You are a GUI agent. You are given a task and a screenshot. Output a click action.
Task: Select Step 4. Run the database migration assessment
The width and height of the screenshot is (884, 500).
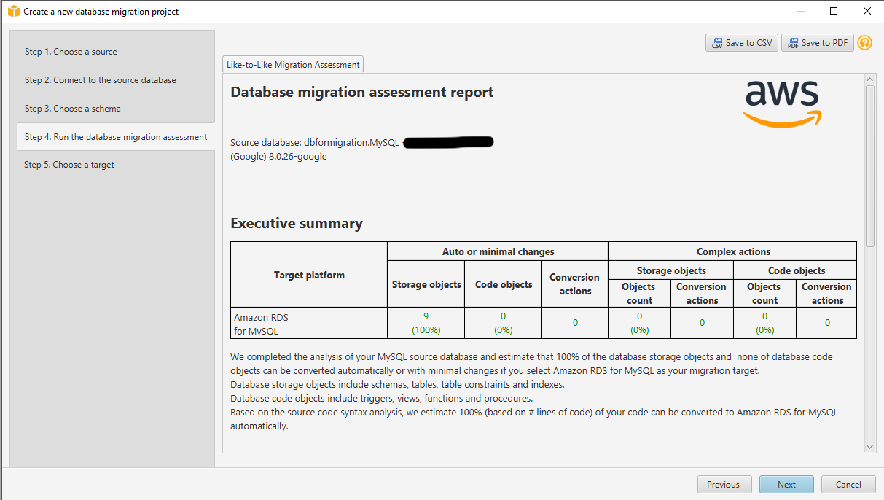point(116,137)
